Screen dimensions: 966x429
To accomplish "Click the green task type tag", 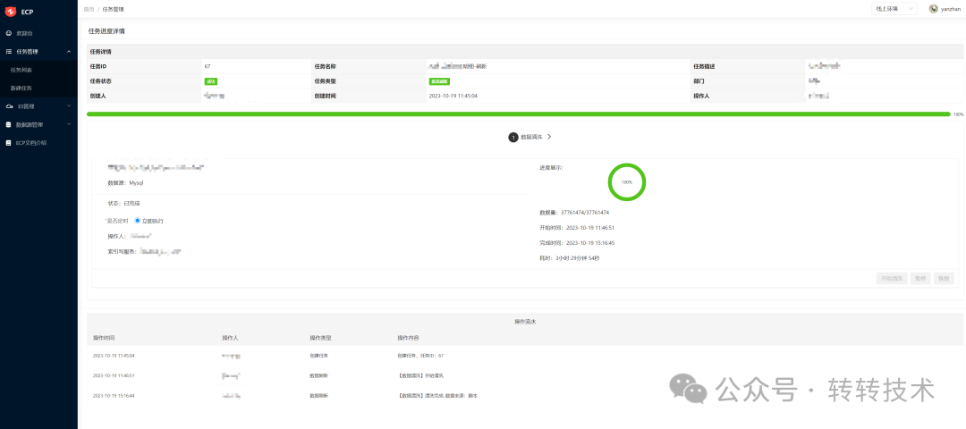I will coord(439,81).
